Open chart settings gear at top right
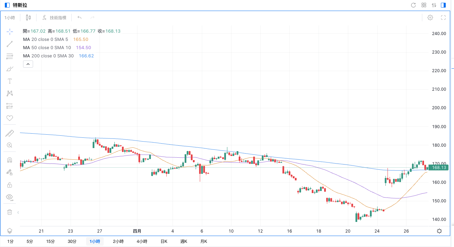Image resolution: width=454 pixels, height=247 pixels. 430,18
